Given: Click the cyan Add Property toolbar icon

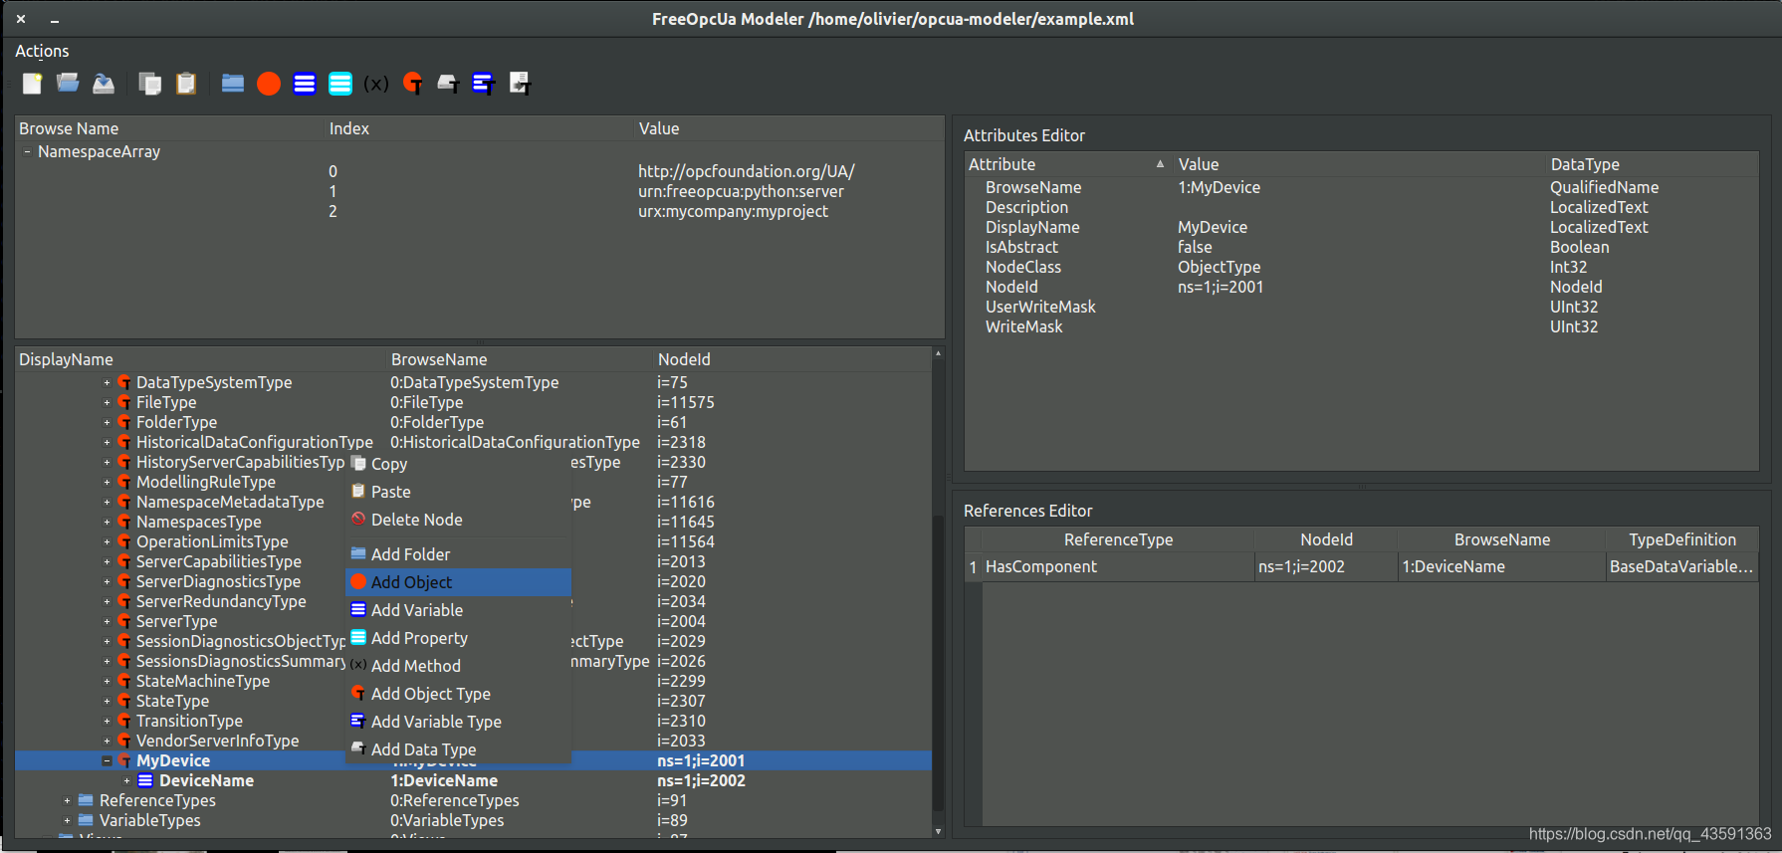Looking at the screenshot, I should click(x=340, y=84).
